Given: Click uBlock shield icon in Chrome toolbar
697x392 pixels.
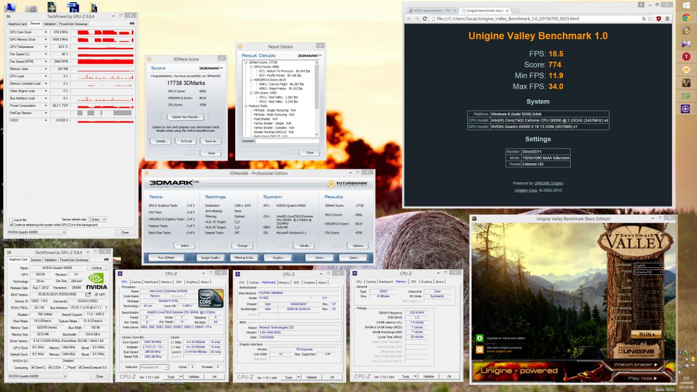Looking at the screenshot, I should click(659, 19).
